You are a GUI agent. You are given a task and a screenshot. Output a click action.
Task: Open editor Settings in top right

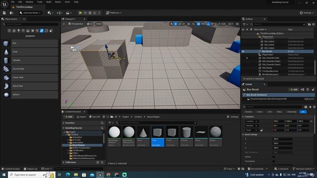(x=307, y=13)
